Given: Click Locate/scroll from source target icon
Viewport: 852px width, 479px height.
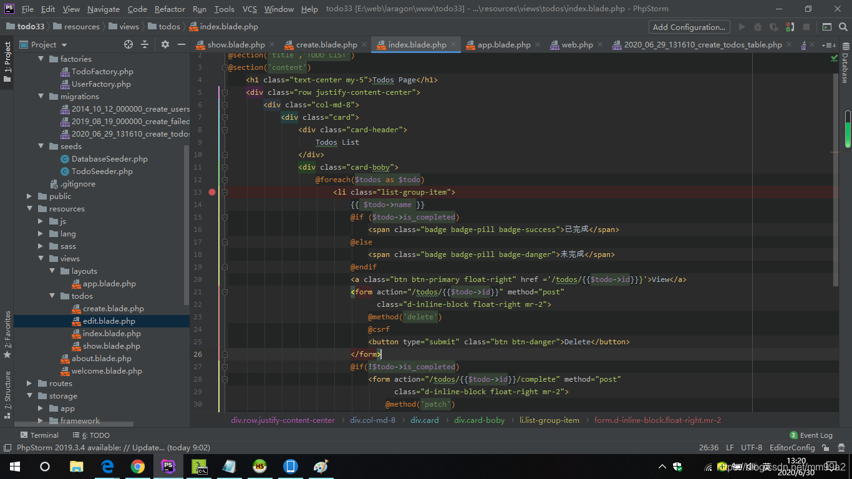Looking at the screenshot, I should 128,44.
